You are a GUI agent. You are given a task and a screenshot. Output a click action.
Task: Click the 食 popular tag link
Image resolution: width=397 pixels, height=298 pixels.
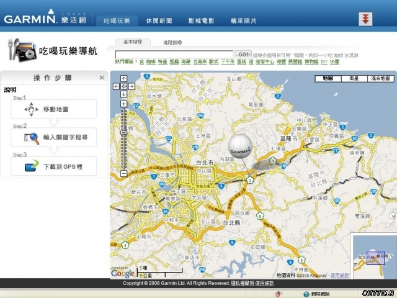(x=142, y=61)
